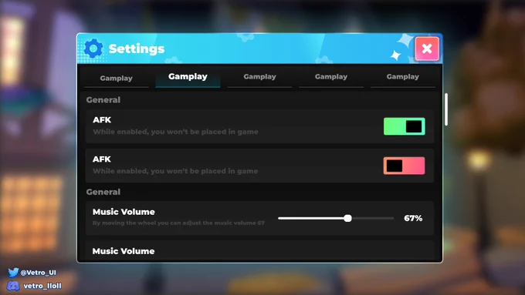Enable the red AFK toggle switch
525x295 pixels.
(x=404, y=166)
